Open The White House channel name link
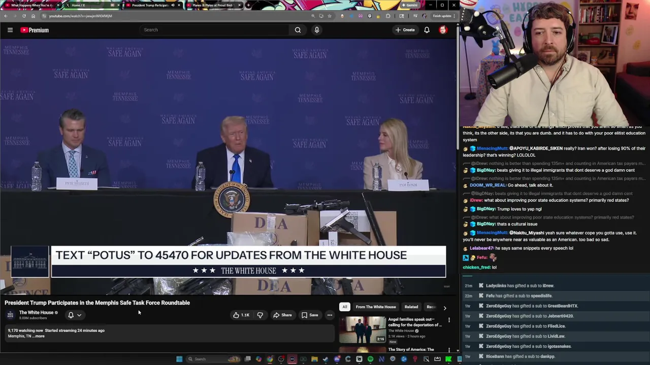Viewport: 650px width, 365px height. [36, 312]
